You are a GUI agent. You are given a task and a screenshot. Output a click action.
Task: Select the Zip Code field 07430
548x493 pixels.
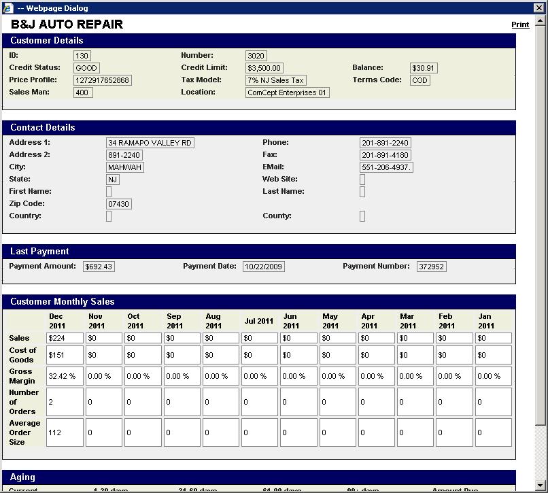tap(119, 204)
